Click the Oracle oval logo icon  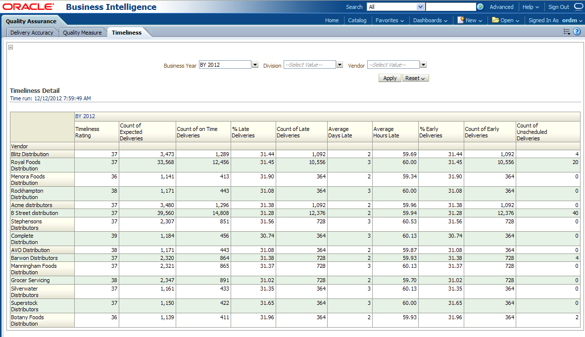point(579,7)
